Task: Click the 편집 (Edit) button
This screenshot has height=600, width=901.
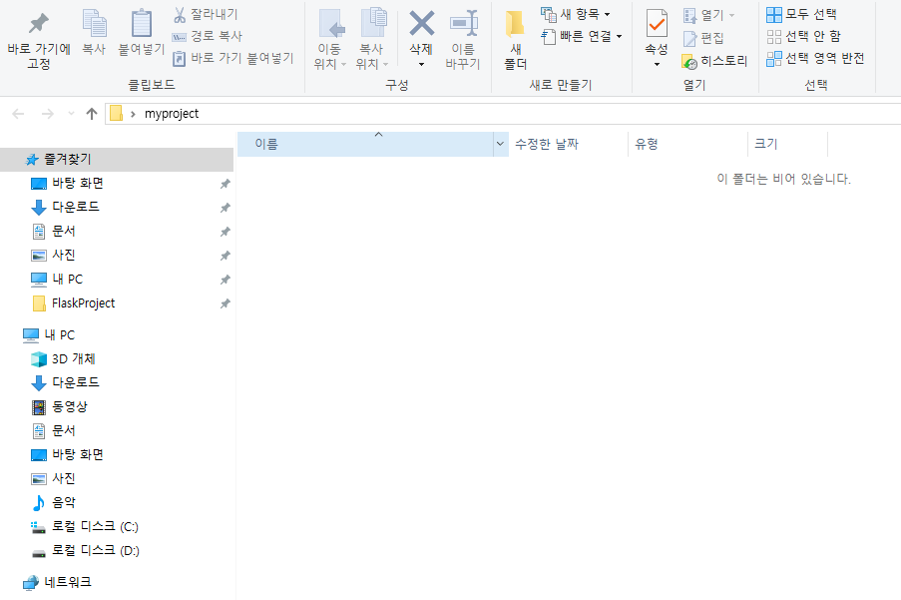Action: 703,38
